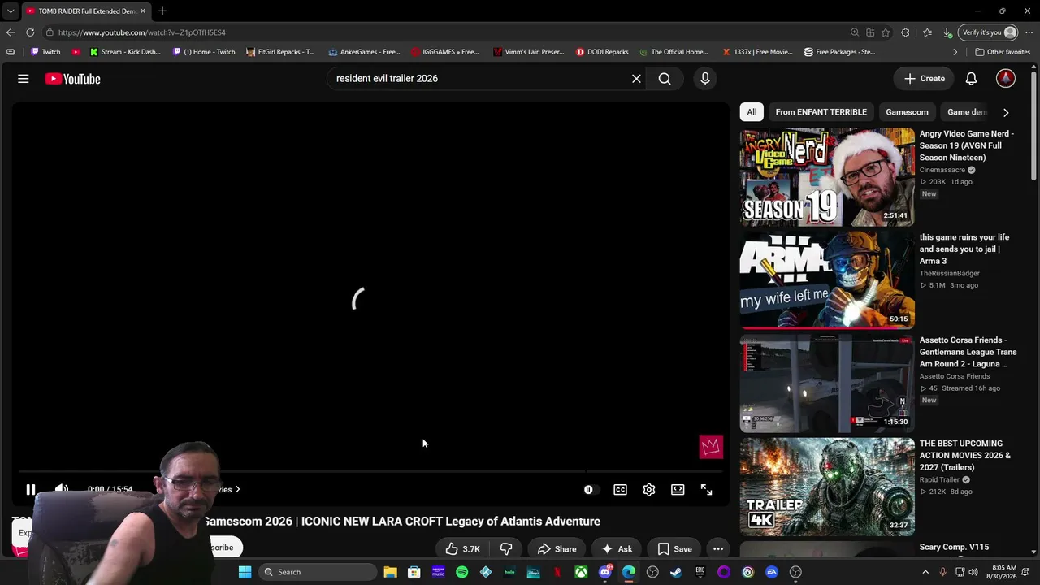Click the Verify it's you profile button

point(989,32)
